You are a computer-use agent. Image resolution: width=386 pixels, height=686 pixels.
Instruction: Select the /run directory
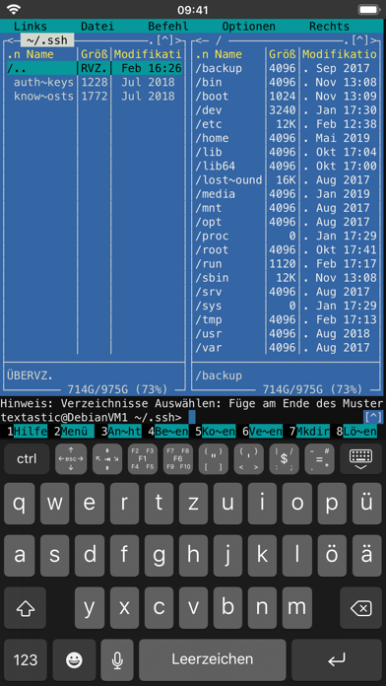209,264
